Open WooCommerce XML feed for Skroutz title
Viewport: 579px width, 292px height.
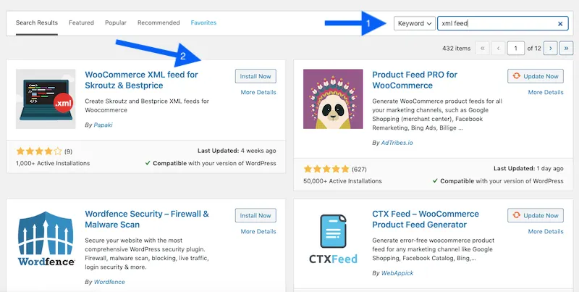tap(141, 80)
